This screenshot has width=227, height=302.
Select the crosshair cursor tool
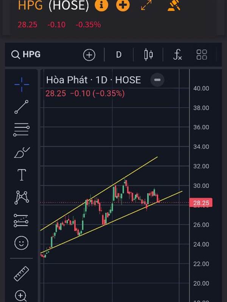pyautogui.click(x=22, y=85)
